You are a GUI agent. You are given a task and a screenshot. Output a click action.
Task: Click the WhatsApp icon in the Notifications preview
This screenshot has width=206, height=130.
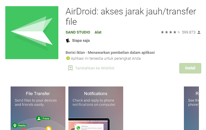[78, 128]
